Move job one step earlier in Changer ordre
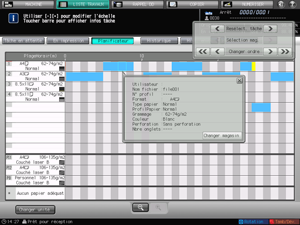 point(218,52)
